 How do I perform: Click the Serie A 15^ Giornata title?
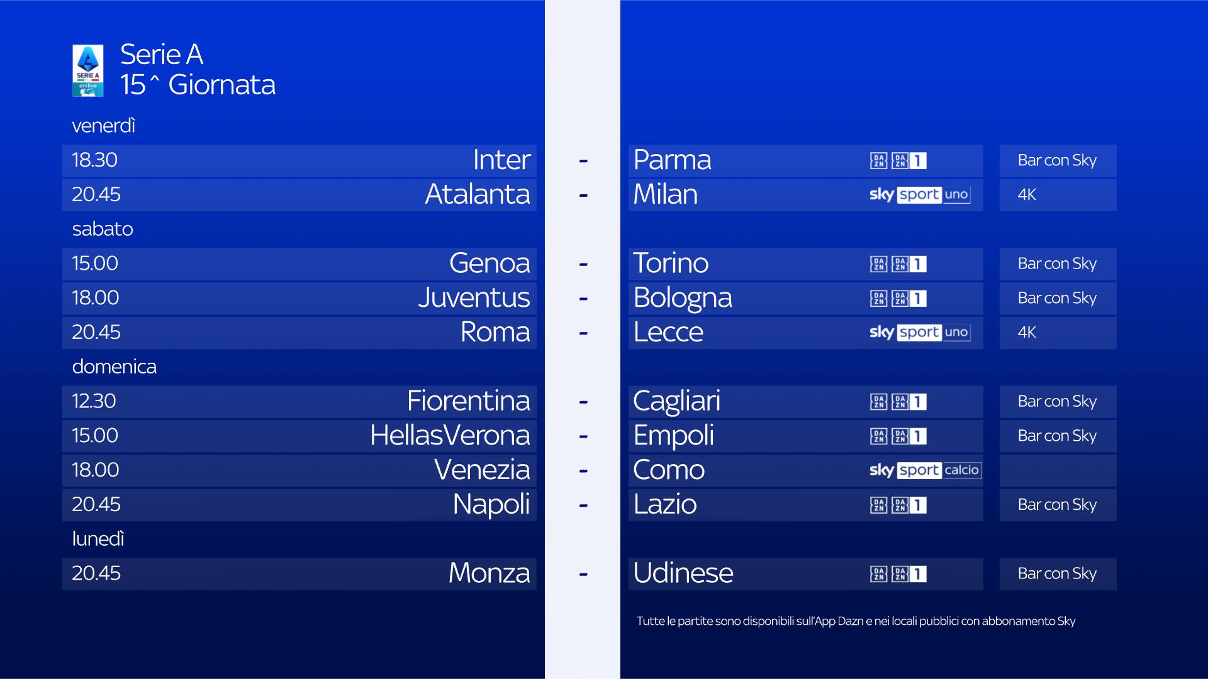pyautogui.click(x=198, y=70)
